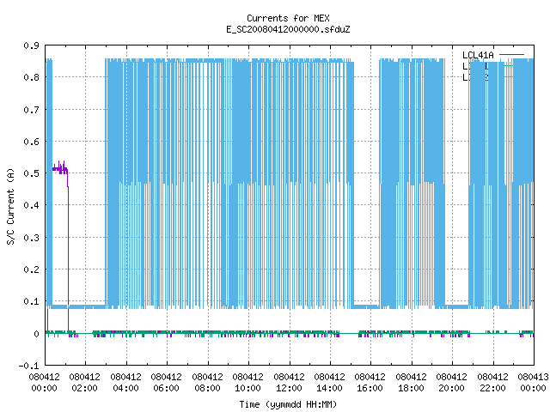Click the x-axis time label '14:00'
This screenshot has height=412, width=550.
pyautogui.click(x=329, y=388)
